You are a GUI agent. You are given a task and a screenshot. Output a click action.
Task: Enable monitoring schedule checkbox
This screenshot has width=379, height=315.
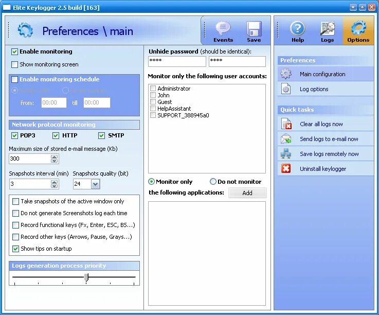[14, 79]
